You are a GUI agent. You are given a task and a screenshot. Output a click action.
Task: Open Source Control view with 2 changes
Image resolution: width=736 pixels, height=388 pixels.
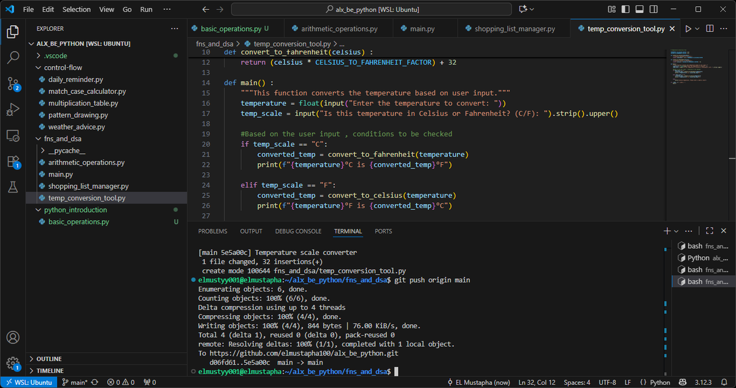coord(13,84)
